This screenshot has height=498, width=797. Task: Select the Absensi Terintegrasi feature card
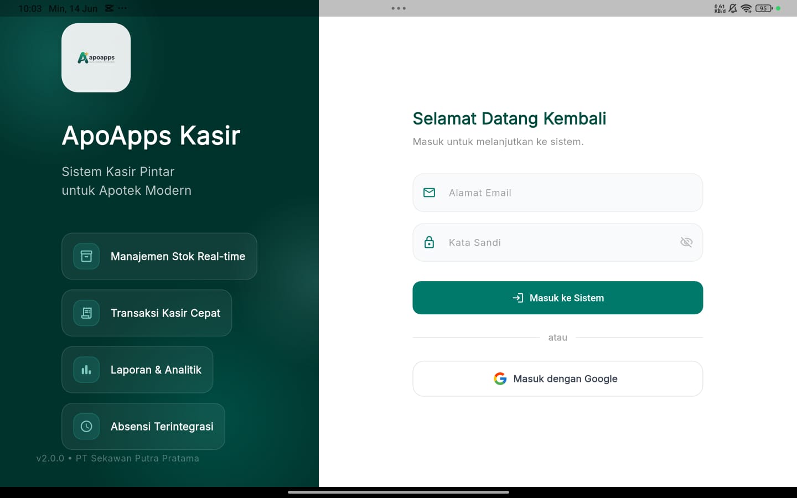tap(143, 427)
